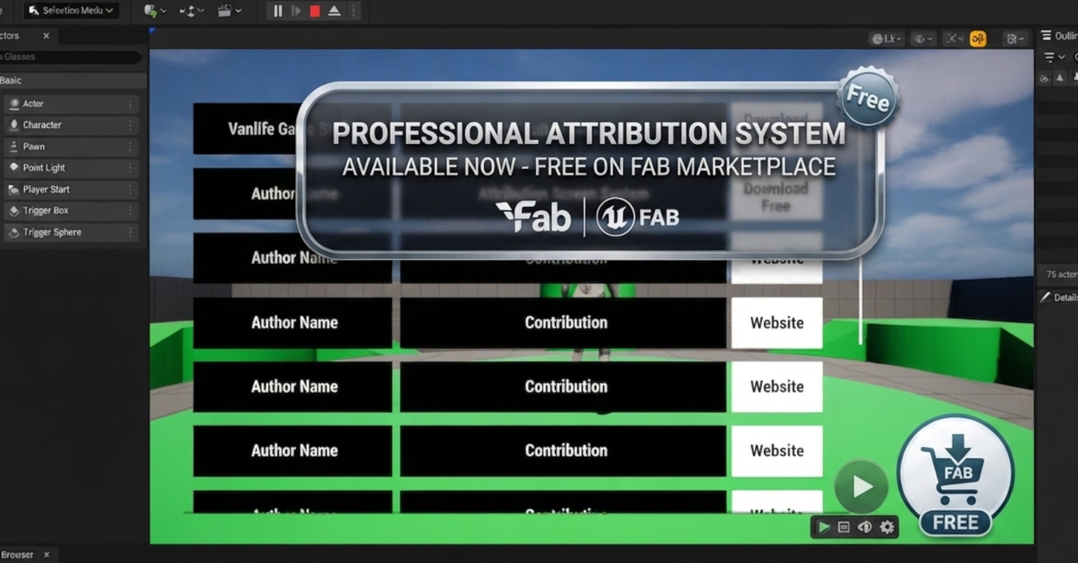Open options dots for Pawn row
This screenshot has width=1078, height=563.
tap(130, 147)
